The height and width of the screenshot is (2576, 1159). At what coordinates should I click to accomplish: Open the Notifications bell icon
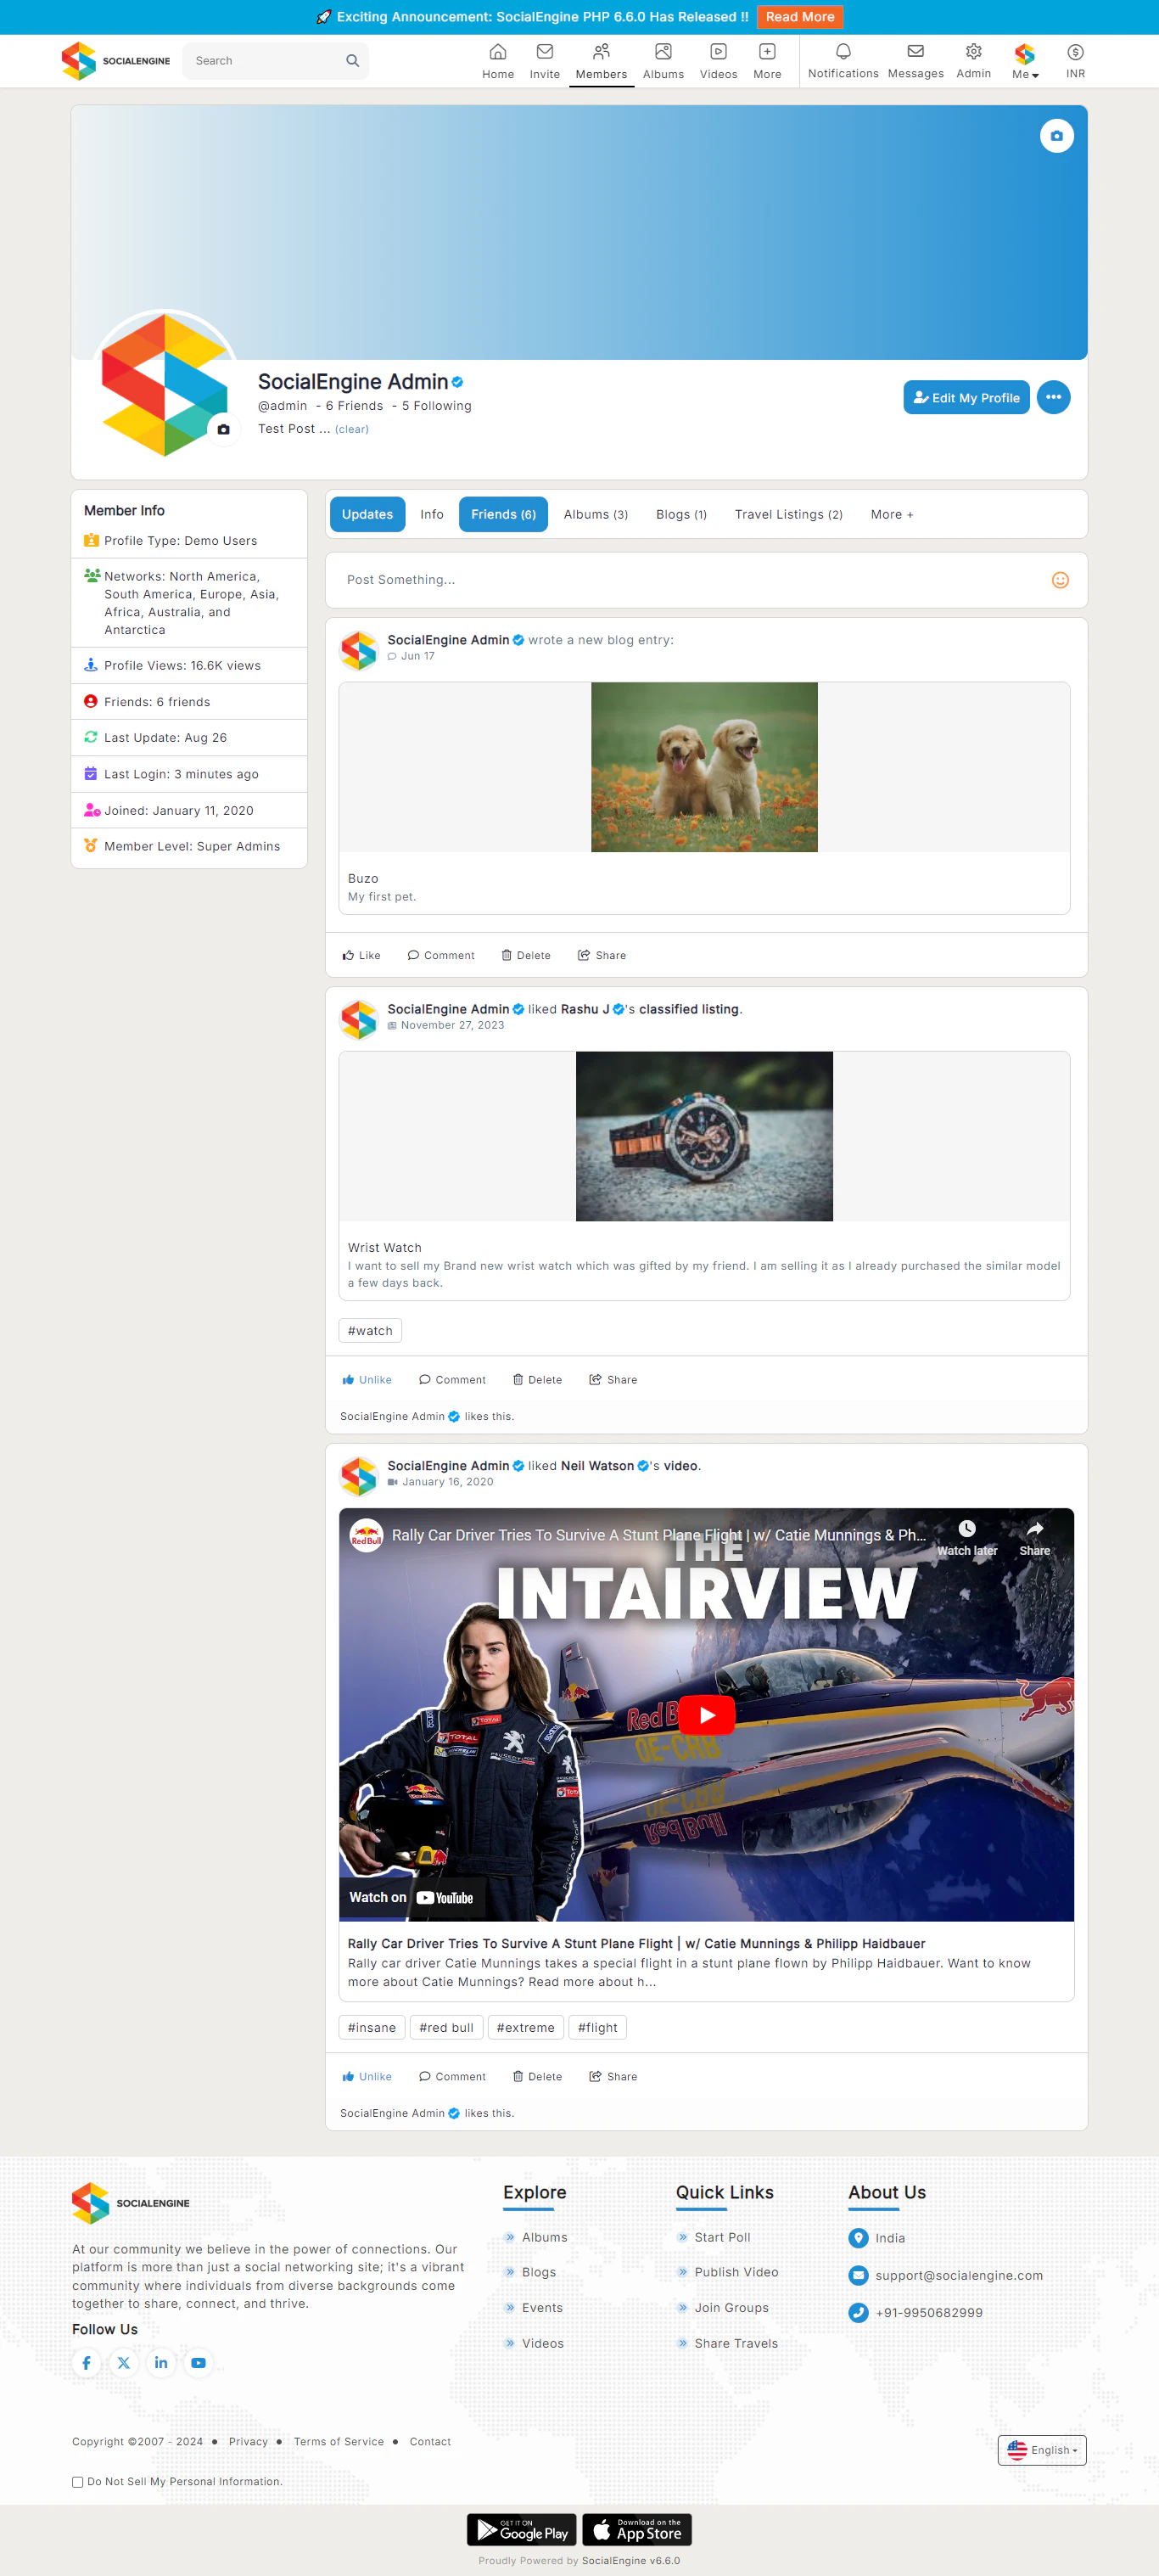pos(843,61)
